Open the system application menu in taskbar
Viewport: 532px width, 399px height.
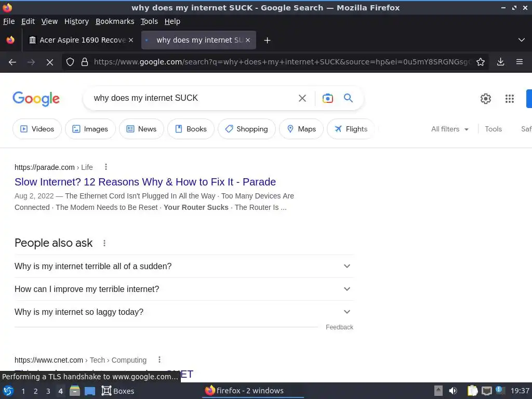coord(8,391)
